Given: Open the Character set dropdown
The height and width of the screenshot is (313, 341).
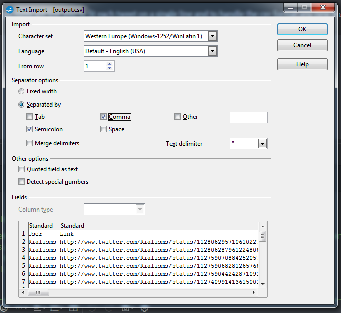Looking at the screenshot, I should point(212,36).
